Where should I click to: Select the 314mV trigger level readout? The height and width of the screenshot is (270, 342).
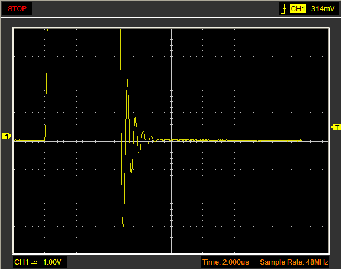pos(322,9)
